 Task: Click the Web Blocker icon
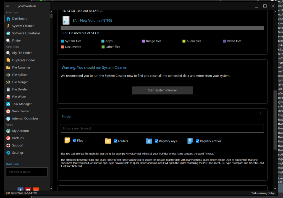(8, 111)
